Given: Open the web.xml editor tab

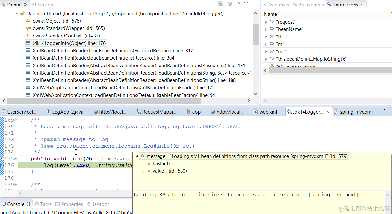Looking at the screenshot, I should (265, 112).
